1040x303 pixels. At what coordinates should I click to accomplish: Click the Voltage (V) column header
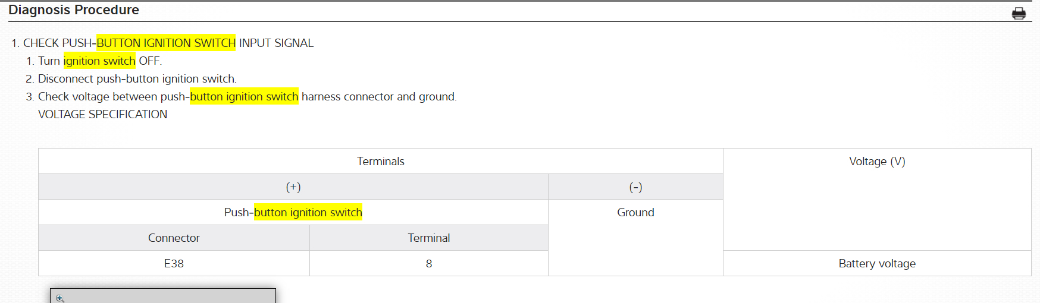tap(876, 161)
